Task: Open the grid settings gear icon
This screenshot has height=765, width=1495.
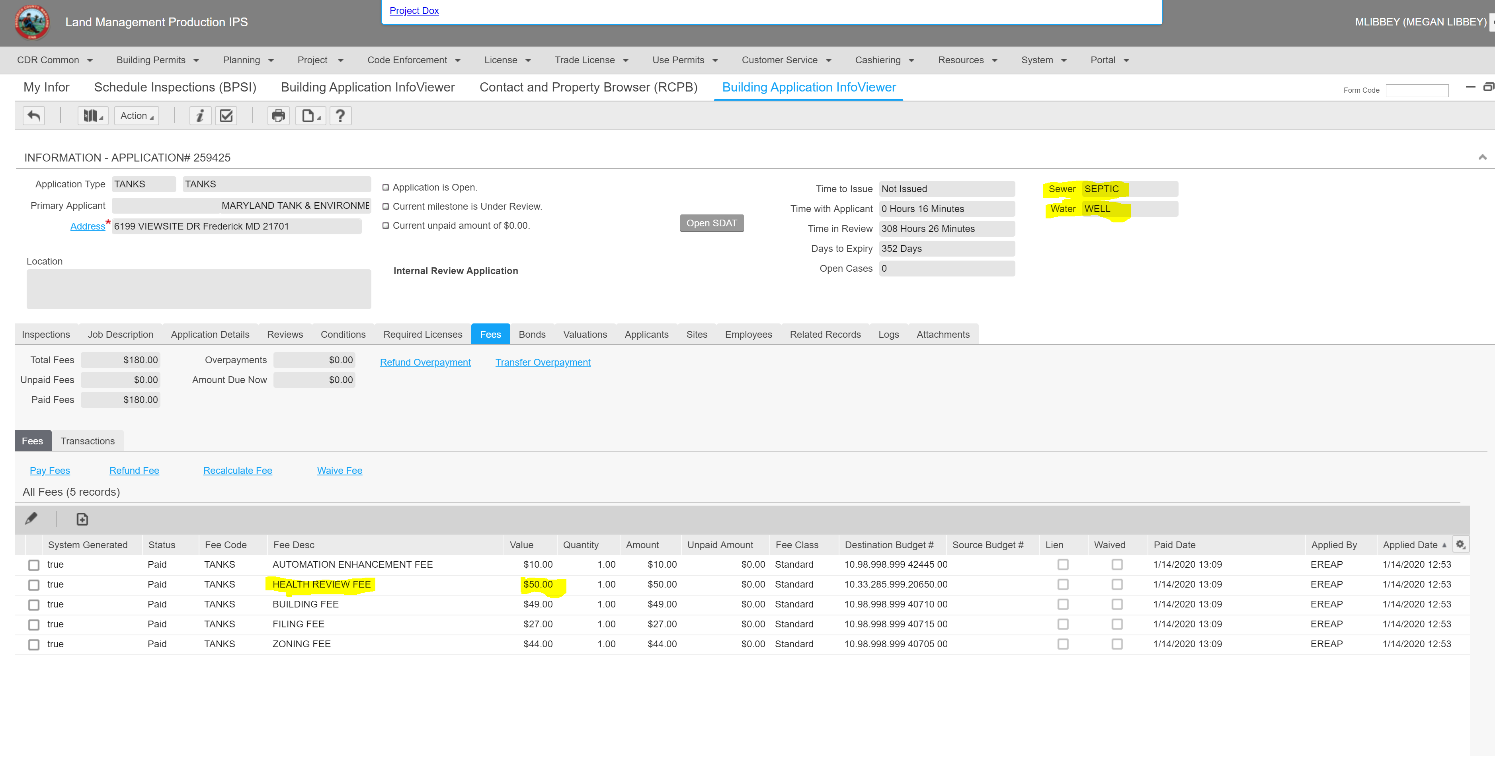Action: tap(1460, 544)
